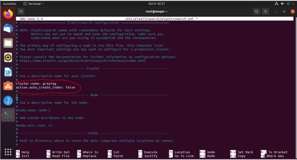Launch Thunderbird mail from the dock

tap(8, 29)
